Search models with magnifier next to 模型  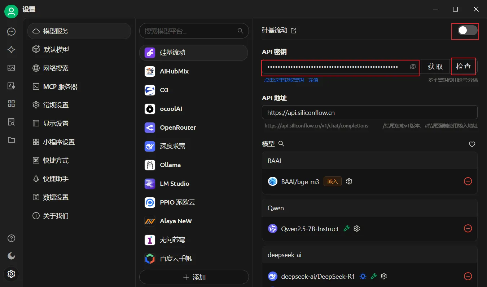tap(281, 144)
